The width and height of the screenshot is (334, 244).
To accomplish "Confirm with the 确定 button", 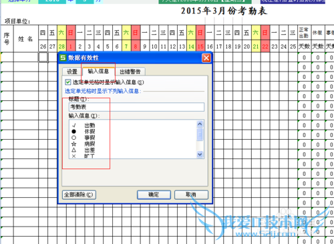I will pos(154,195).
